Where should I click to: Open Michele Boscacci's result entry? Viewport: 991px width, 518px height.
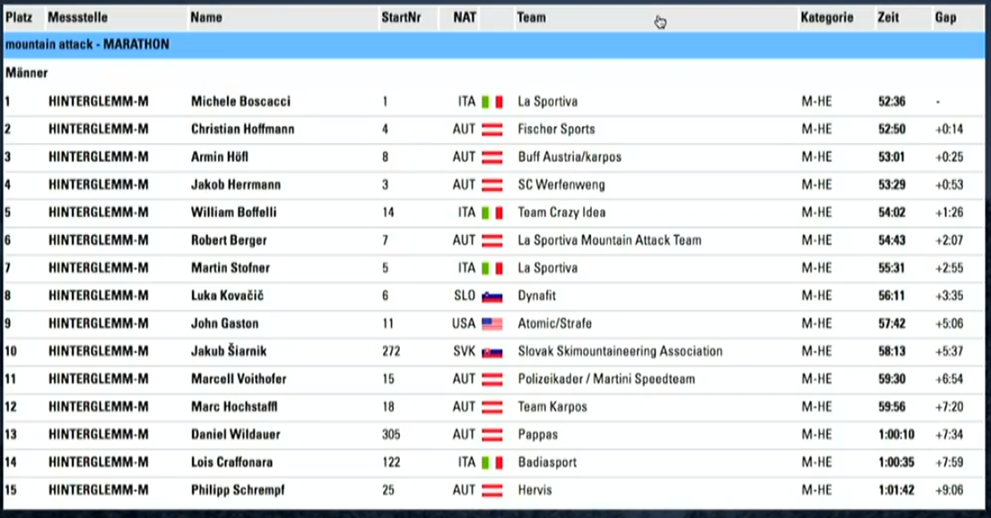coord(493,101)
